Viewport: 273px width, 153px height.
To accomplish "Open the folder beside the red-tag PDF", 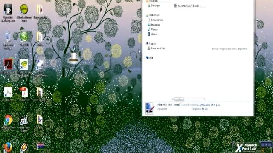I will pos(40,92).
